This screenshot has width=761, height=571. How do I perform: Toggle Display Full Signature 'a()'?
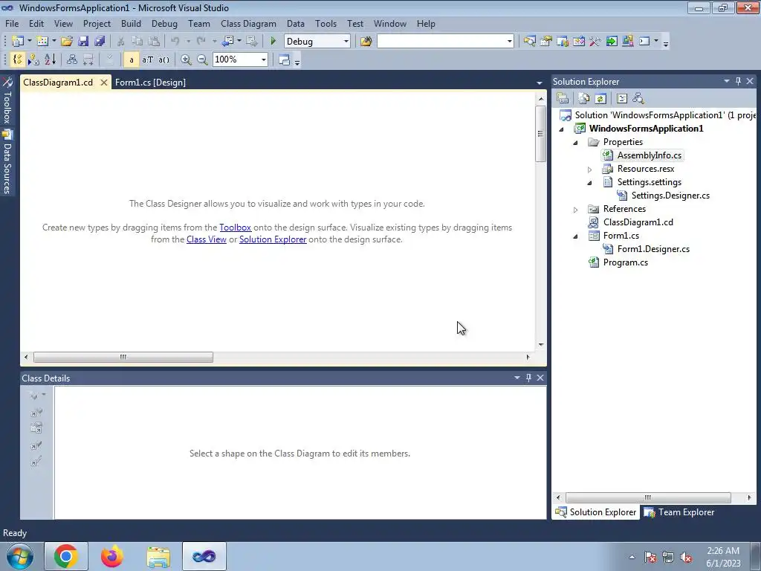(164, 59)
